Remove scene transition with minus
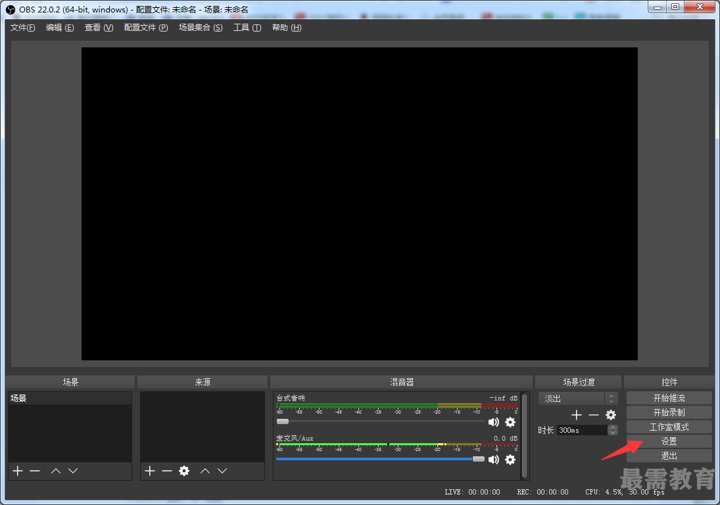The width and height of the screenshot is (720, 505). [594, 415]
